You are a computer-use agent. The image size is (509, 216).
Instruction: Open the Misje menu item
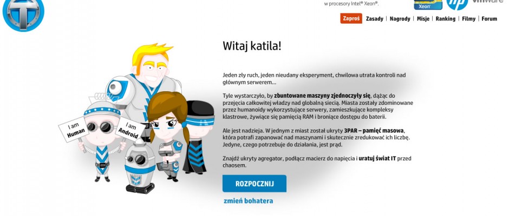(423, 19)
